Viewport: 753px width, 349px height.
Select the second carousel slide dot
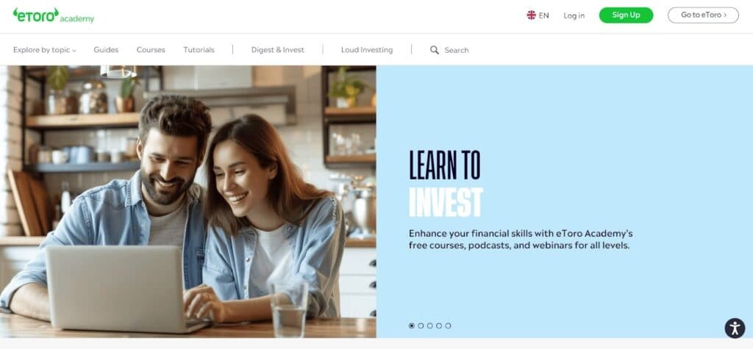pos(421,325)
